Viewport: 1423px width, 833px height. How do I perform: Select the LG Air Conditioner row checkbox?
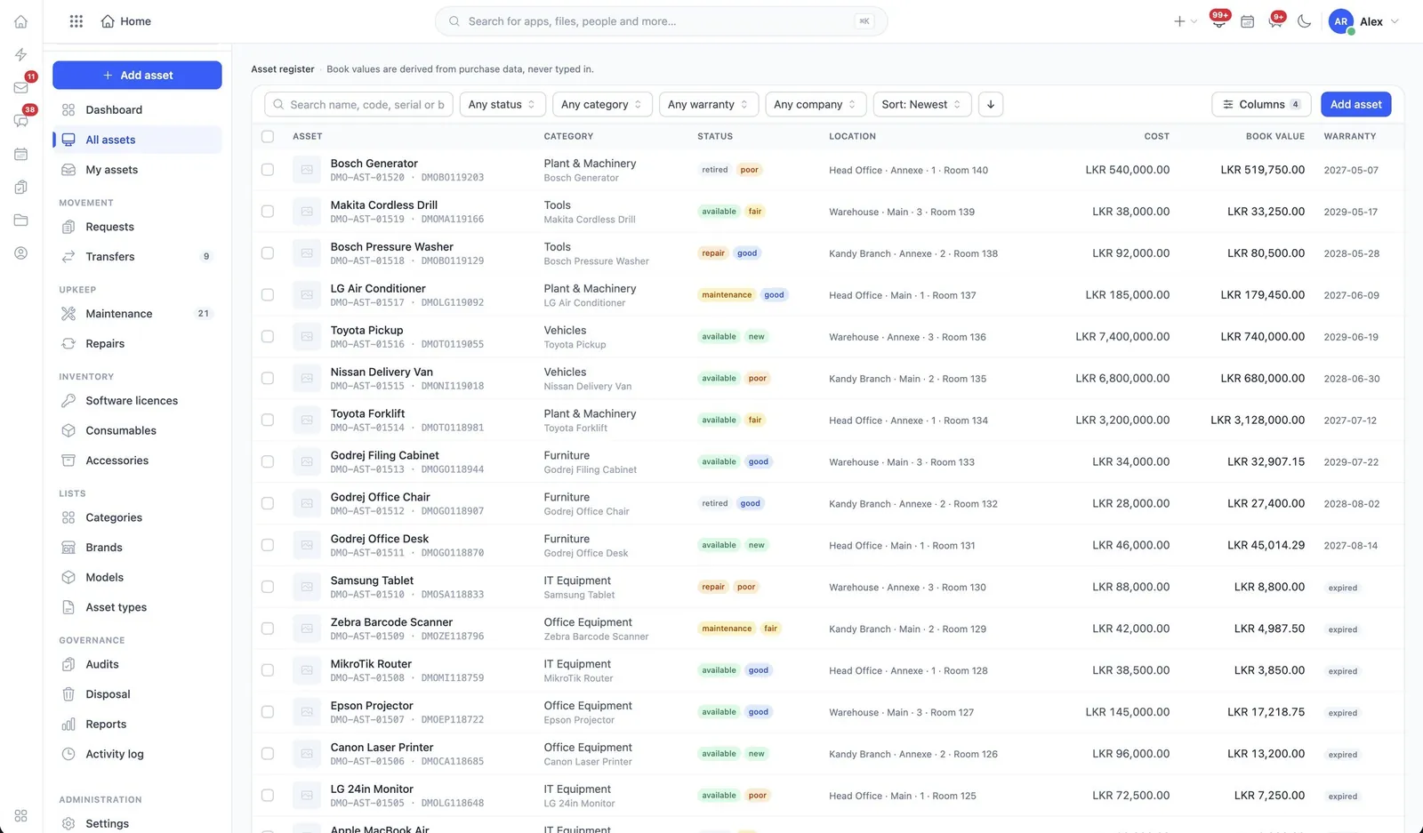coord(268,295)
